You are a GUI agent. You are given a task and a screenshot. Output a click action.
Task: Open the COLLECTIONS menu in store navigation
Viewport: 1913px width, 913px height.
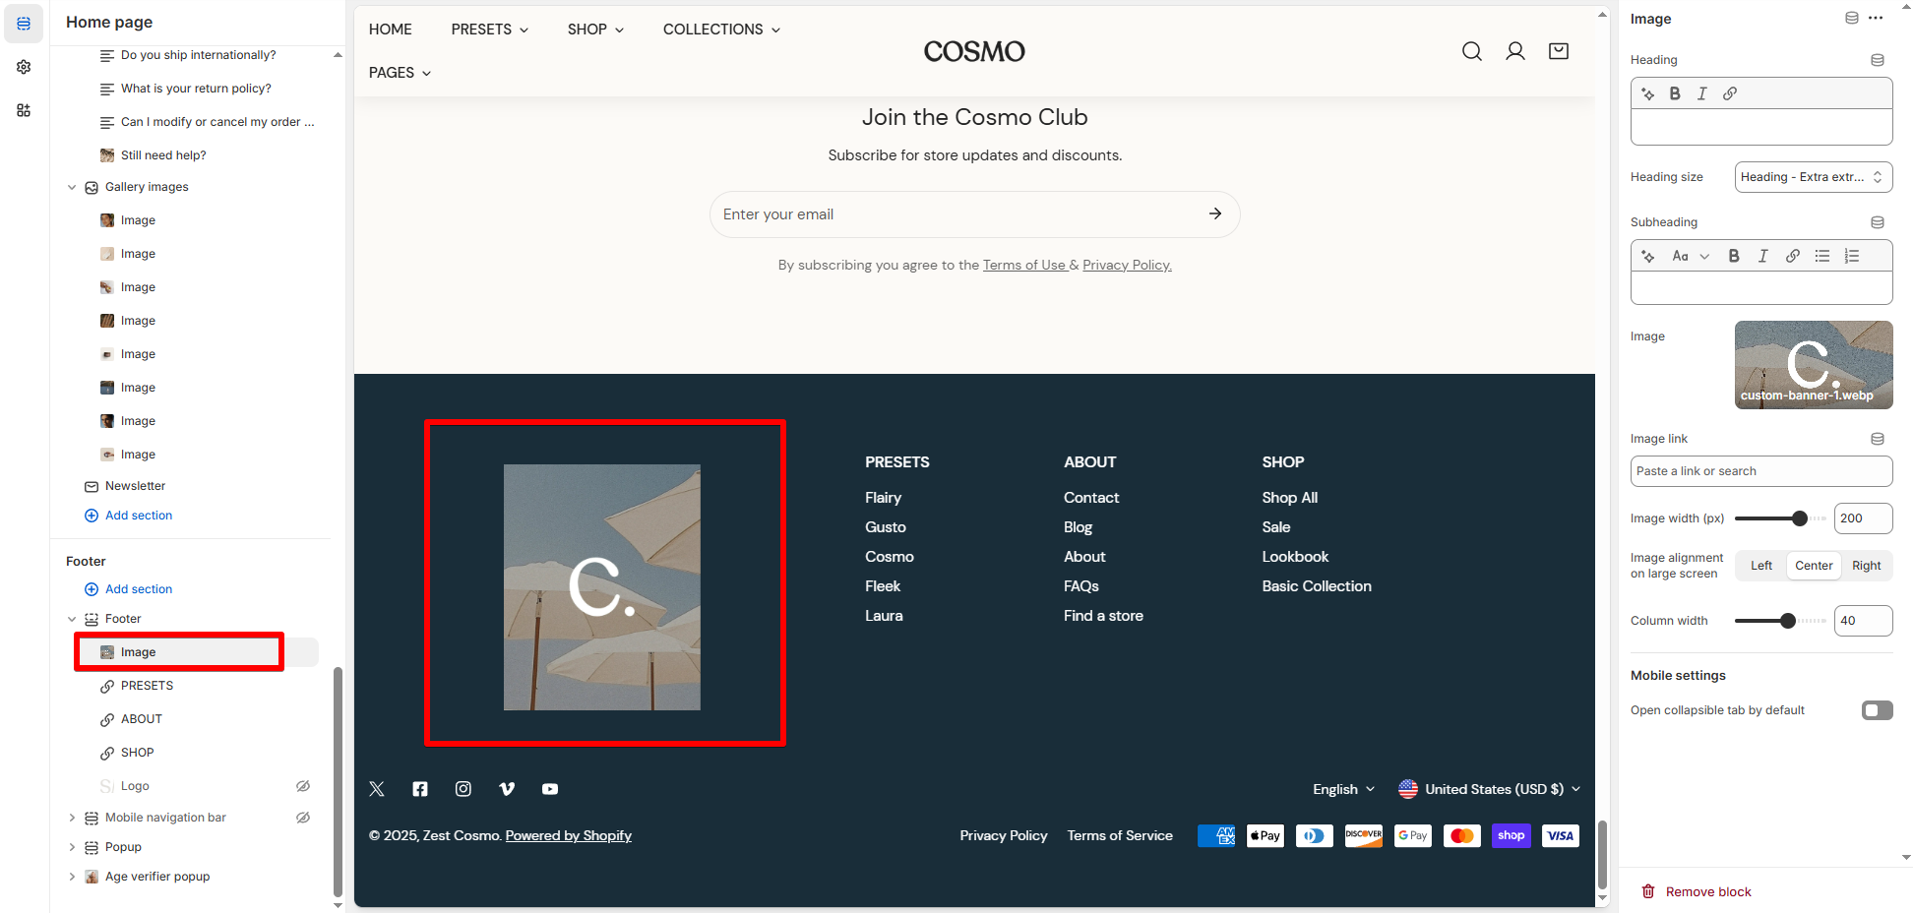pos(721,30)
